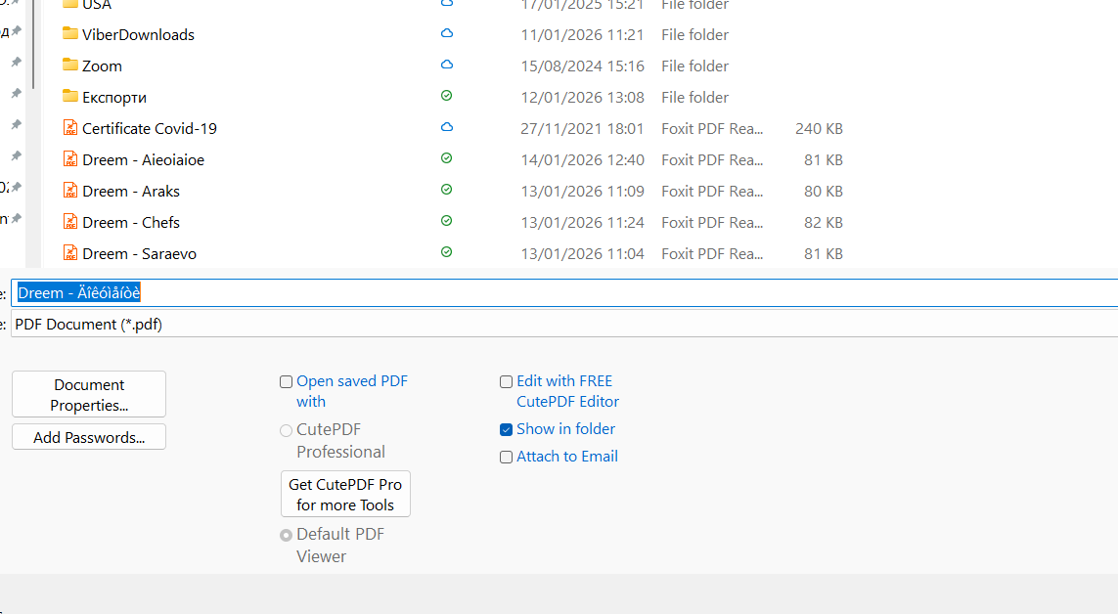Viewport: 1118px width, 614px height.
Task: Select the Default PDF Viewer radio button
Action: (x=287, y=535)
